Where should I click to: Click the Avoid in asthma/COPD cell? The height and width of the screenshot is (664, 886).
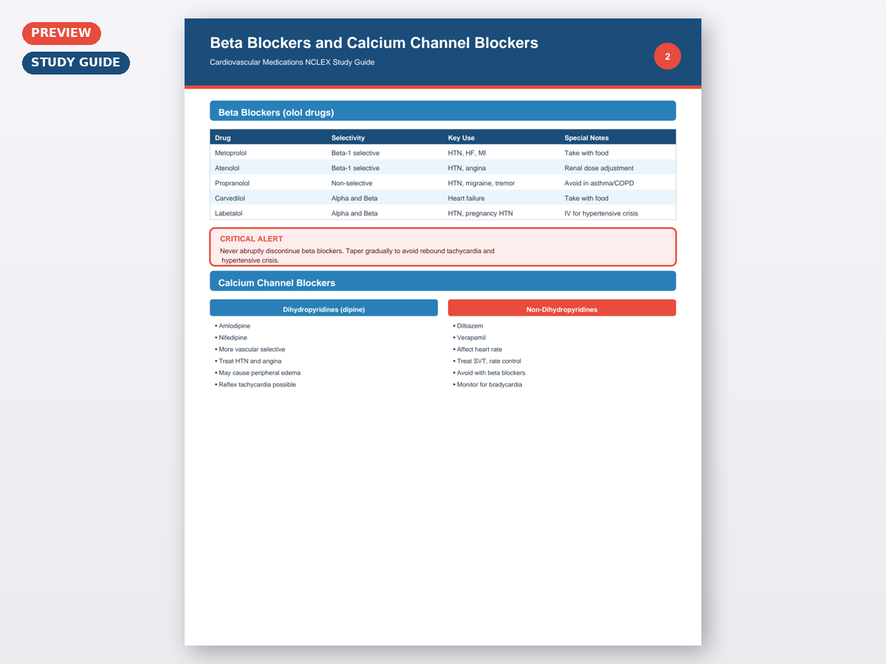(599, 183)
